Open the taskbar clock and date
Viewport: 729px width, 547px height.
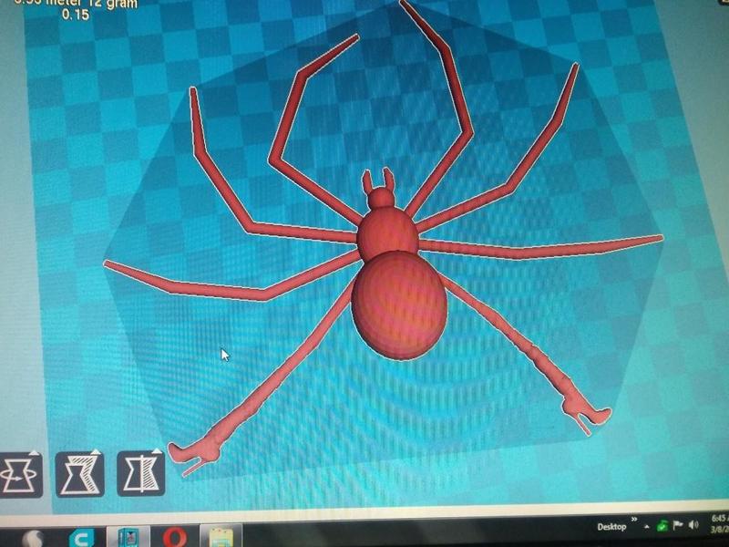[x=720, y=523]
